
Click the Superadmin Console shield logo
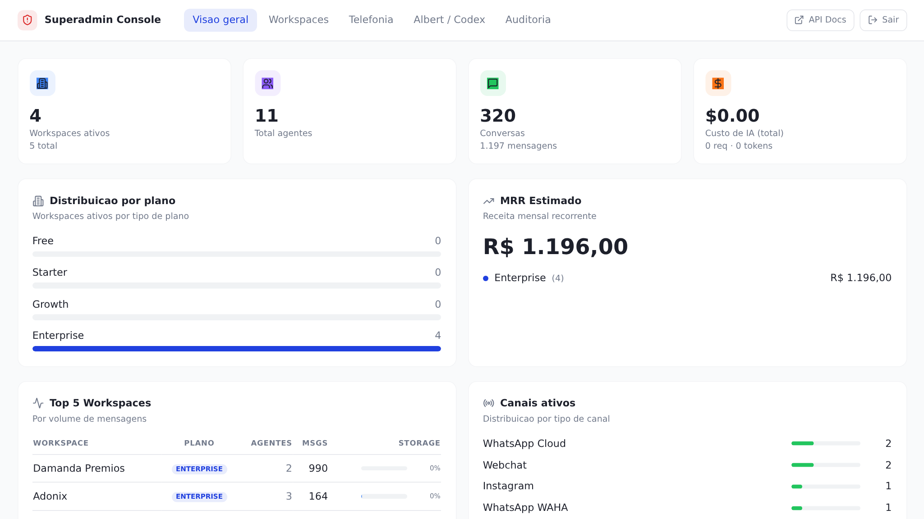[28, 20]
